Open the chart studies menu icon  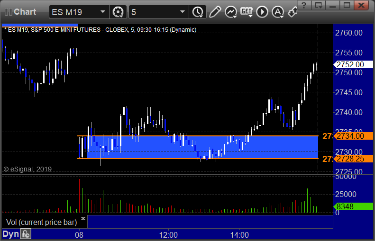pyautogui.click(x=231, y=12)
